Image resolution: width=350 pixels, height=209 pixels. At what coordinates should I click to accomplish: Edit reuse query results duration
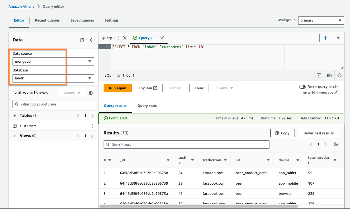(336, 92)
